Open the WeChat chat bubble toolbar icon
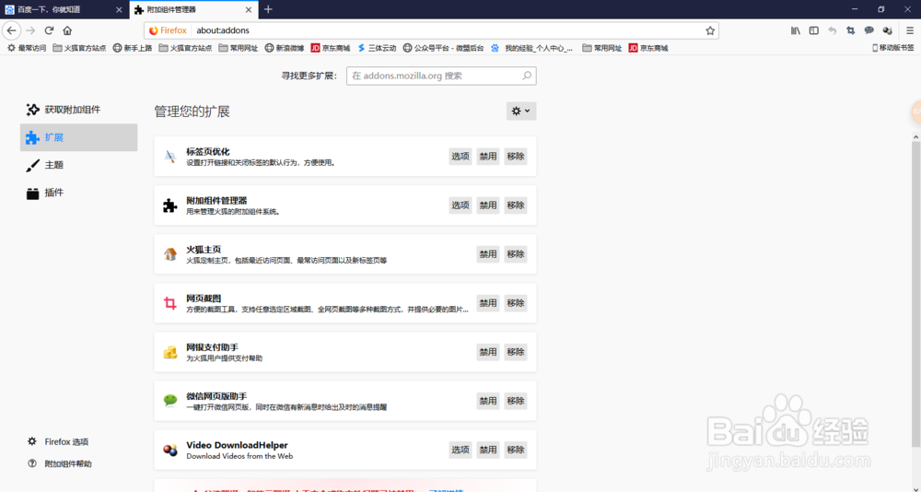Viewport: 921px width, 492px height. click(869, 30)
